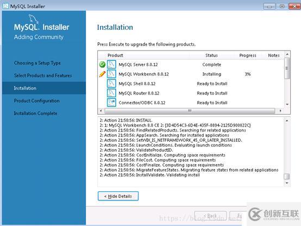Open the Product Configuration step
Image resolution: width=301 pixels, height=226 pixels.
36,101
